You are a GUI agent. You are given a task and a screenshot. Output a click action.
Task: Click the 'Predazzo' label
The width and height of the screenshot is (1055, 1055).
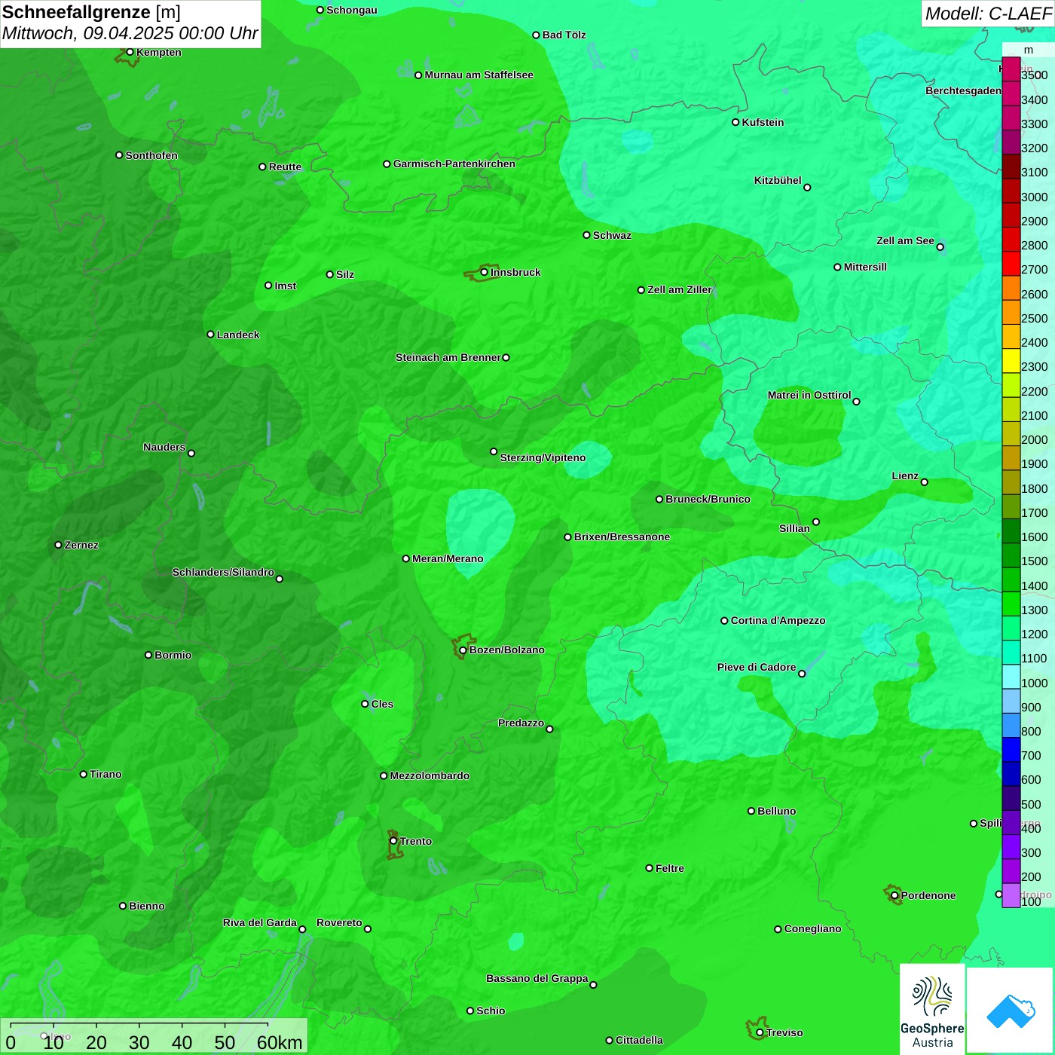point(521,723)
